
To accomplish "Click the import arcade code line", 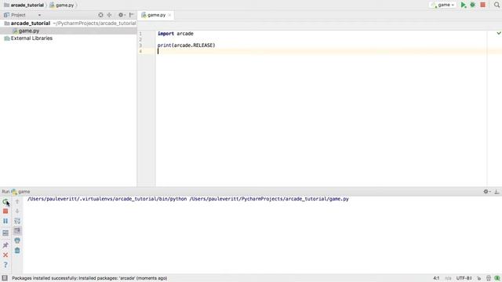I will pyautogui.click(x=176, y=34).
